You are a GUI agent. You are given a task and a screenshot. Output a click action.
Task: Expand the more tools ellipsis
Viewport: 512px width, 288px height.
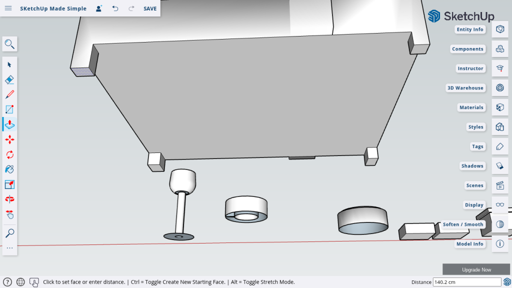[9, 248]
